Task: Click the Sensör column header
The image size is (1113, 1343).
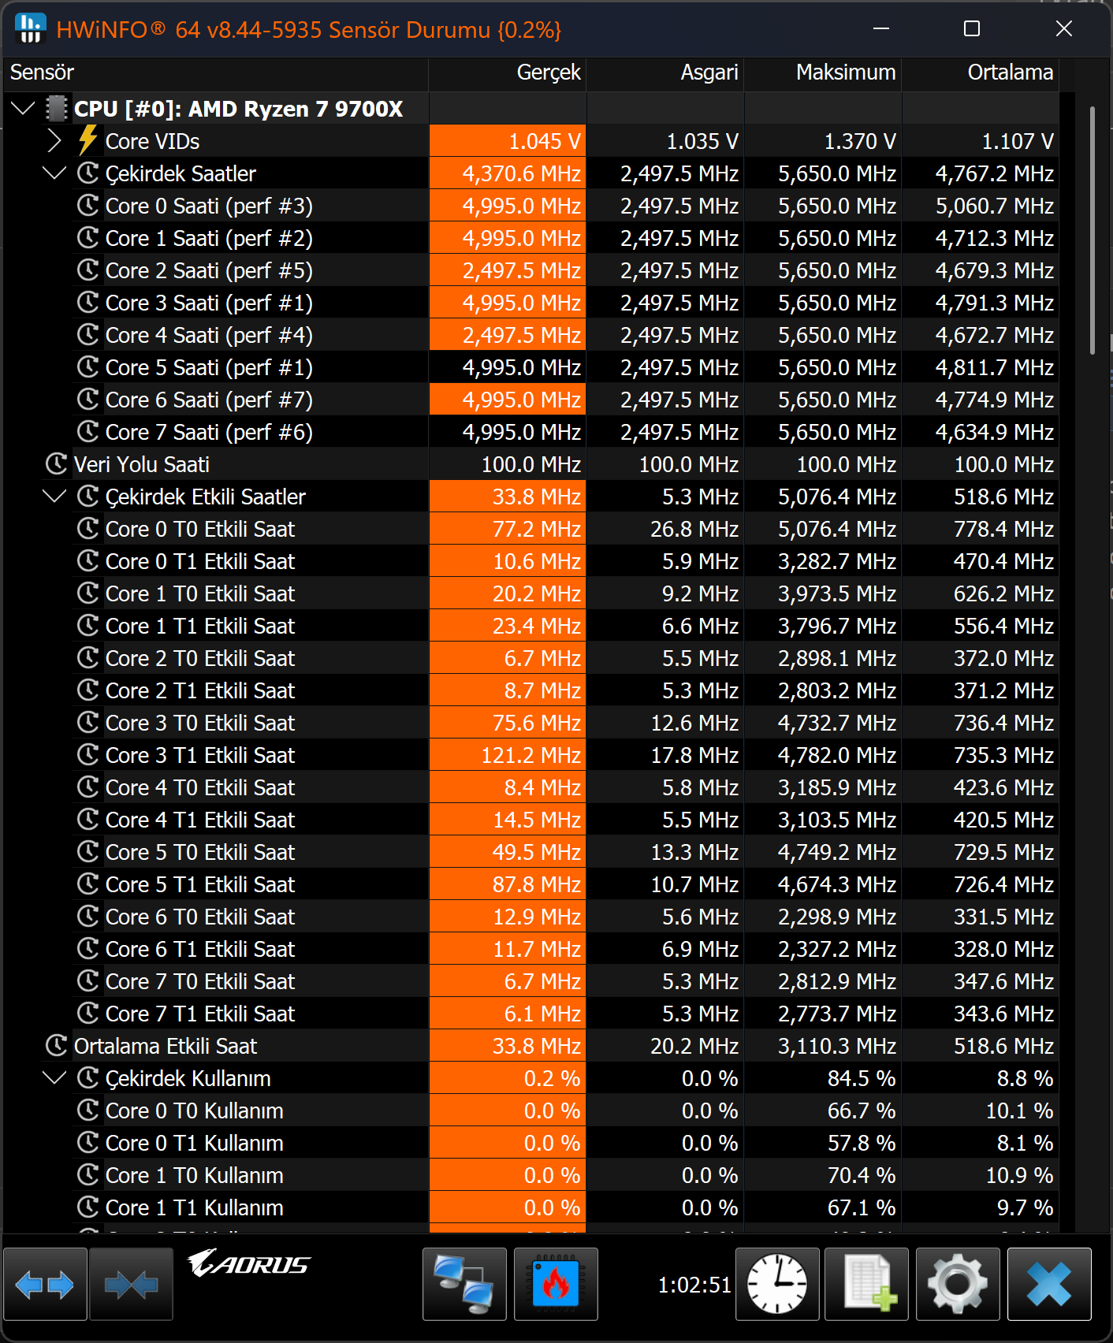Action: click(x=215, y=73)
